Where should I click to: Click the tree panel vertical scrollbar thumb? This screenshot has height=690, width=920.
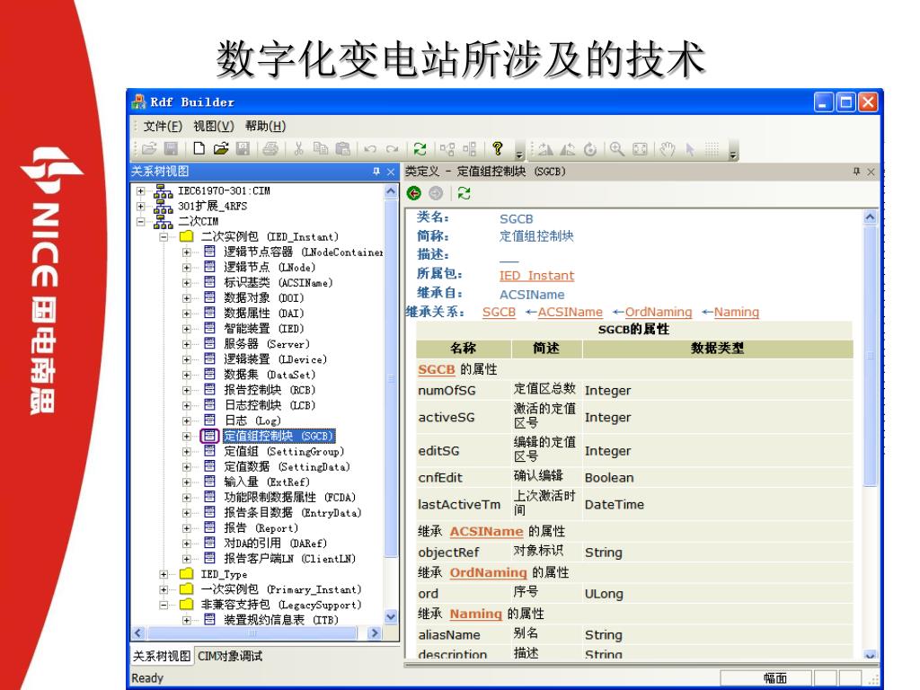[391, 377]
